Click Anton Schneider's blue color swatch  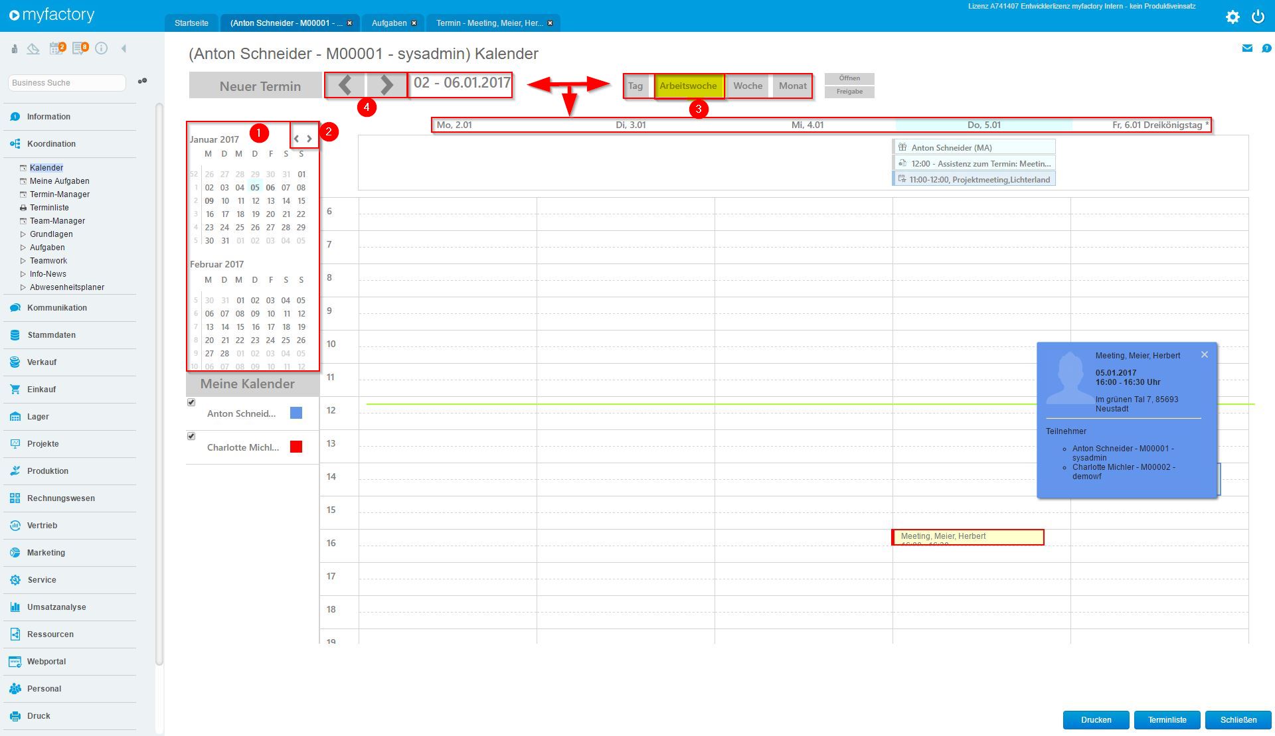(x=296, y=413)
